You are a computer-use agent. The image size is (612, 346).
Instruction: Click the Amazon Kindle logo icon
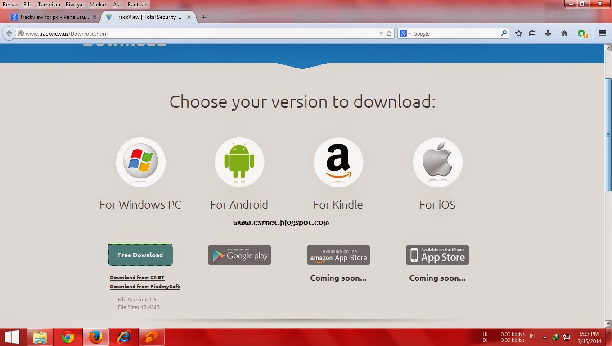pos(338,162)
